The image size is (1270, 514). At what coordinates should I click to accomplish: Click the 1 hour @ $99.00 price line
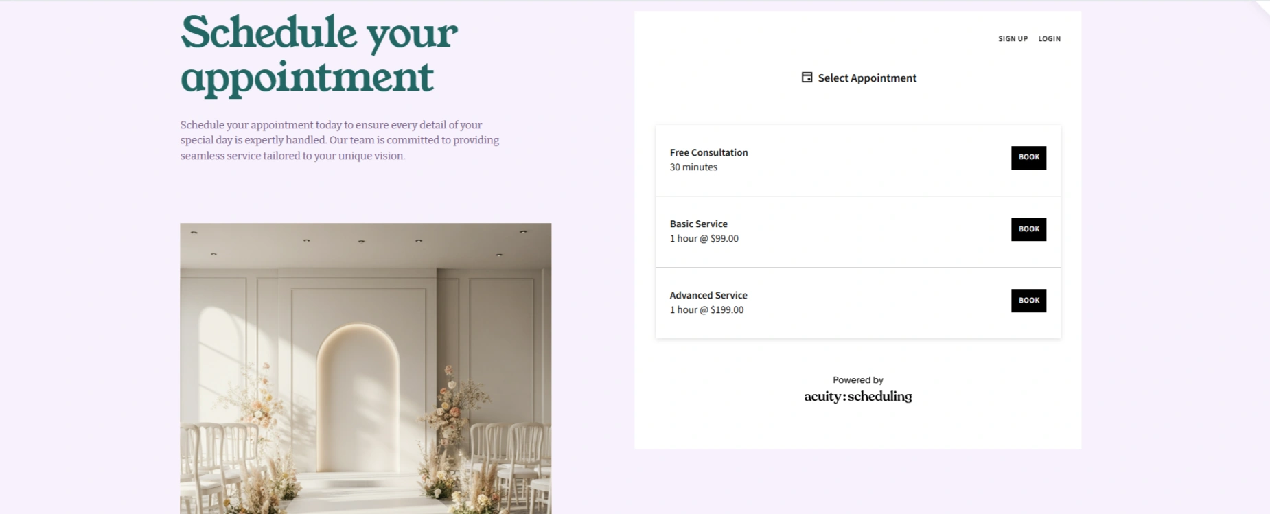[704, 239]
